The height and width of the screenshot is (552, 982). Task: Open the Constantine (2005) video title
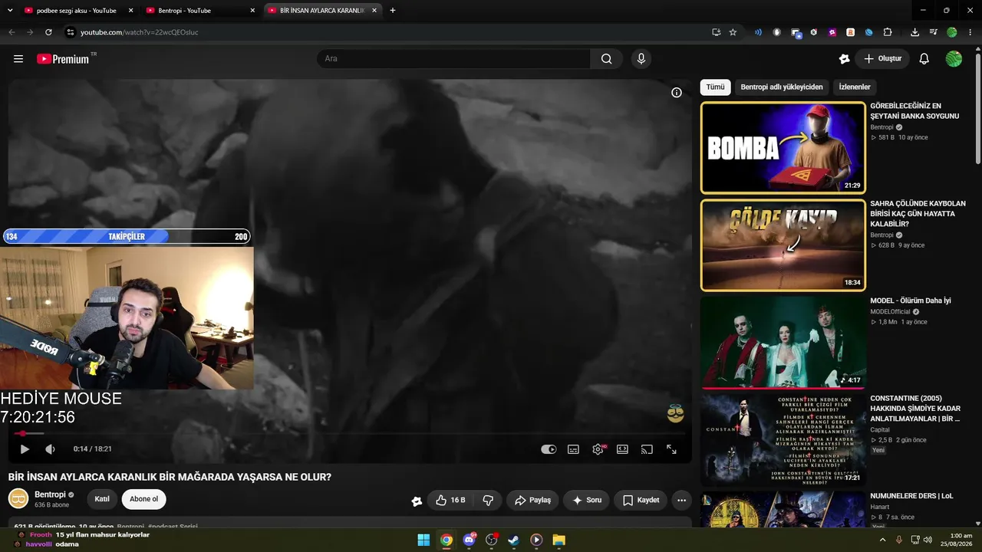(x=915, y=409)
